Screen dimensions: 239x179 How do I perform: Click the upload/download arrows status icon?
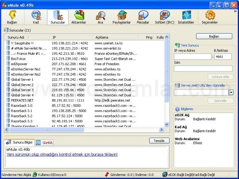pyautogui.click(x=107, y=174)
